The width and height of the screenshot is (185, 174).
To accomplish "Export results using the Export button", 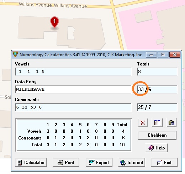I will [x=99, y=163].
